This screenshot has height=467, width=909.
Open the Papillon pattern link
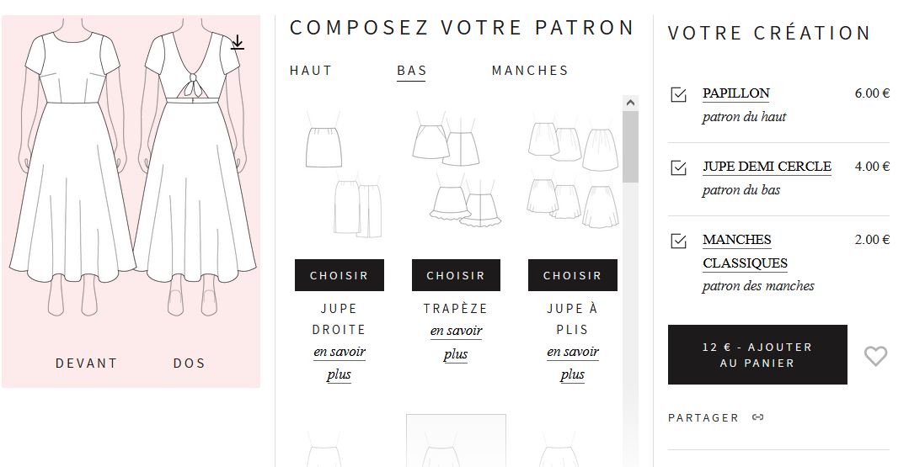tap(735, 93)
